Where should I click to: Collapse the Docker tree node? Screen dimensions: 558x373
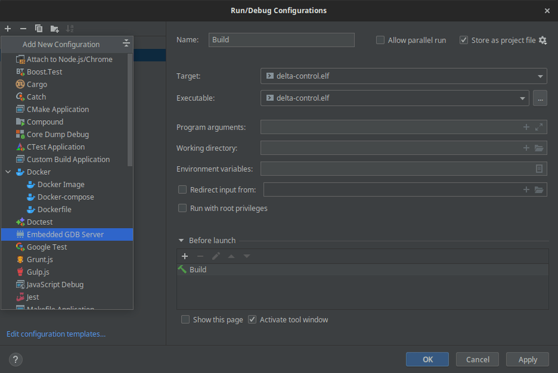(x=7, y=172)
